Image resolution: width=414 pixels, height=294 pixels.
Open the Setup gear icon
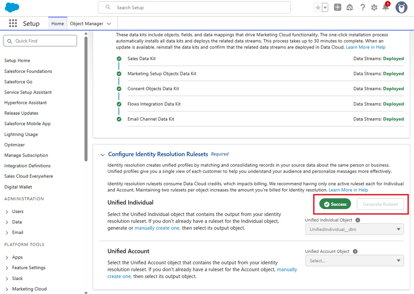coord(374,8)
